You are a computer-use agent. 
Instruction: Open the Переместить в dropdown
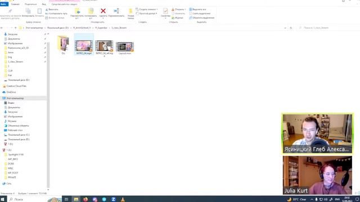pyautogui.click(x=77, y=13)
